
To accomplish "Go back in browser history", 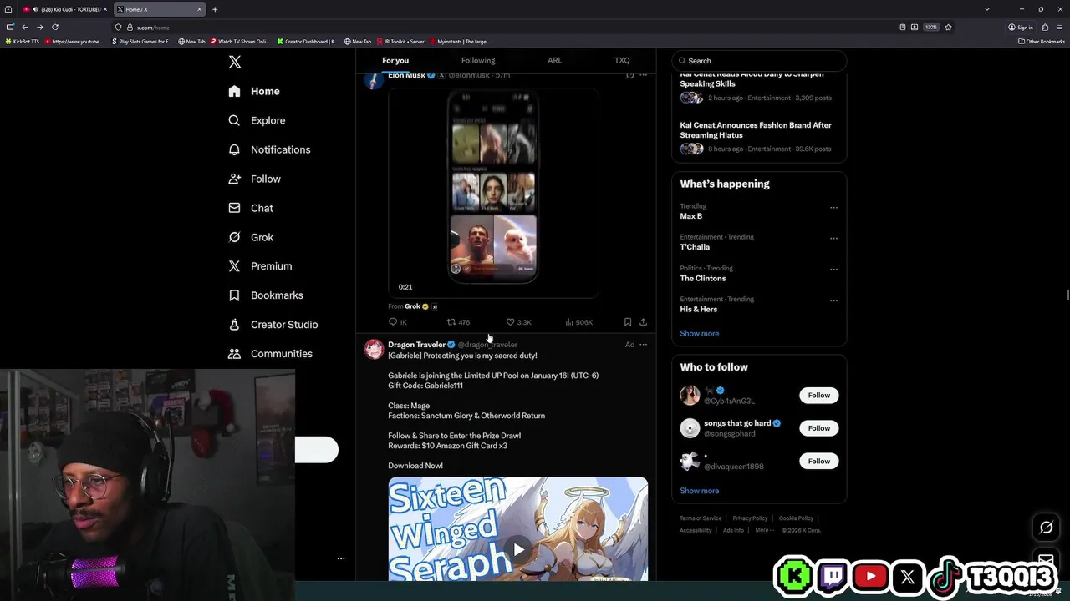I will tap(25, 27).
